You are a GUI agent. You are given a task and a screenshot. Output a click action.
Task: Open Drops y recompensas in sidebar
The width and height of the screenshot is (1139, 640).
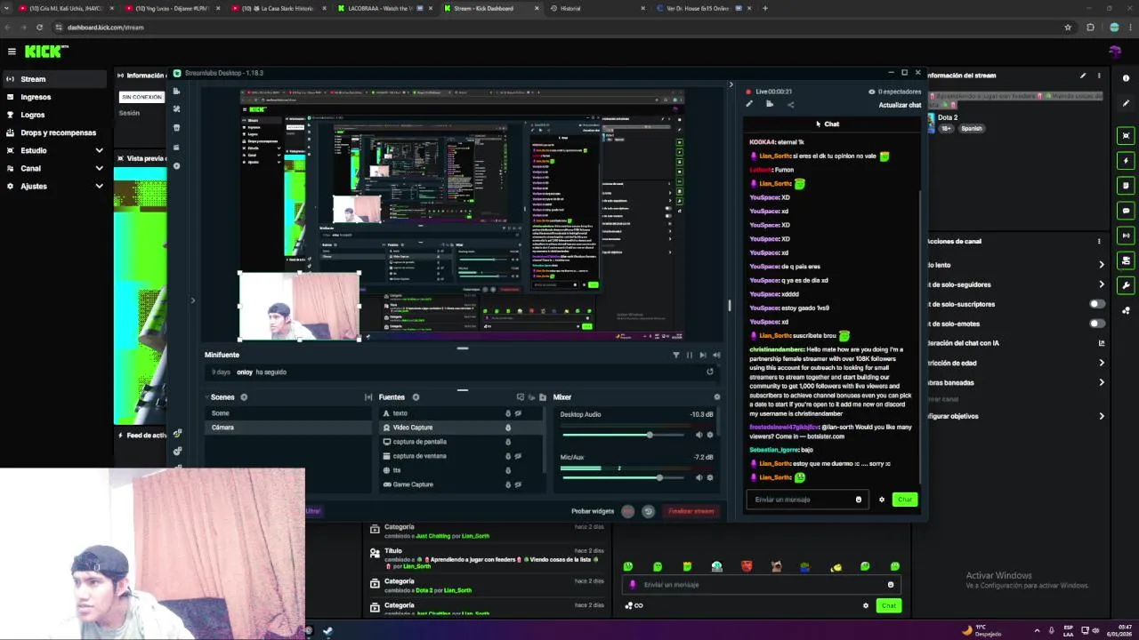pyautogui.click(x=53, y=132)
